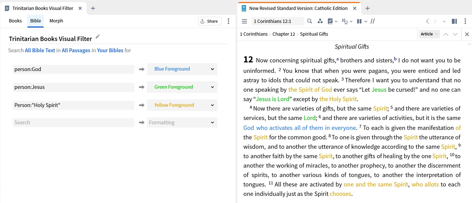The image size is (472, 203).
Task: Open the Blue Foreground formatting dropdown
Action: [182, 69]
